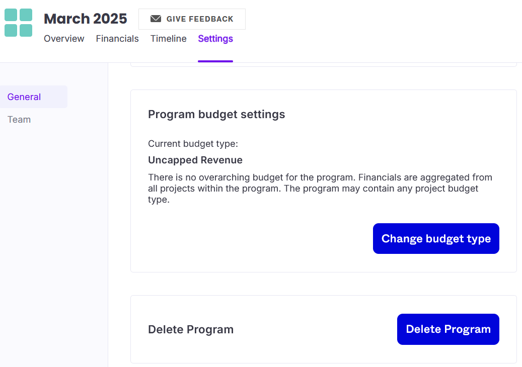Go to the Timeline tab

pos(169,39)
